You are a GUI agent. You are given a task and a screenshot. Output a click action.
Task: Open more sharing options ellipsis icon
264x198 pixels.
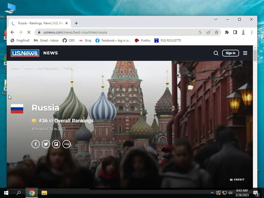pyautogui.click(x=67, y=144)
